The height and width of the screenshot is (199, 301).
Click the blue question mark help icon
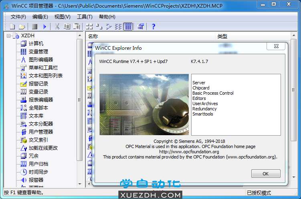tap(153, 26)
